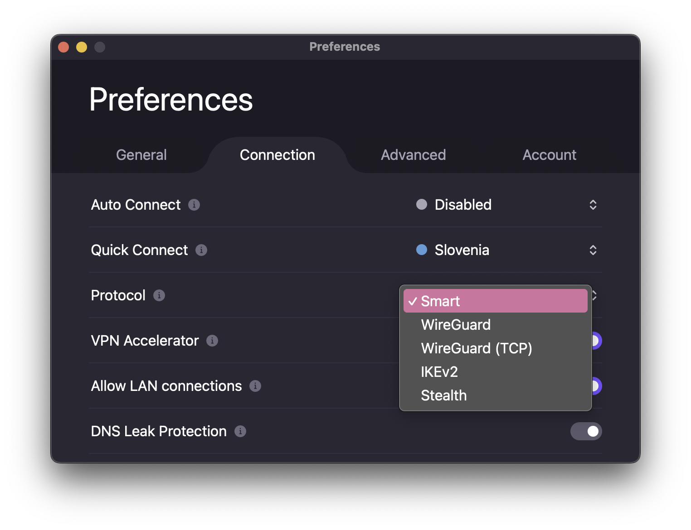Toggle the VPN Accelerator switch

pos(597,341)
